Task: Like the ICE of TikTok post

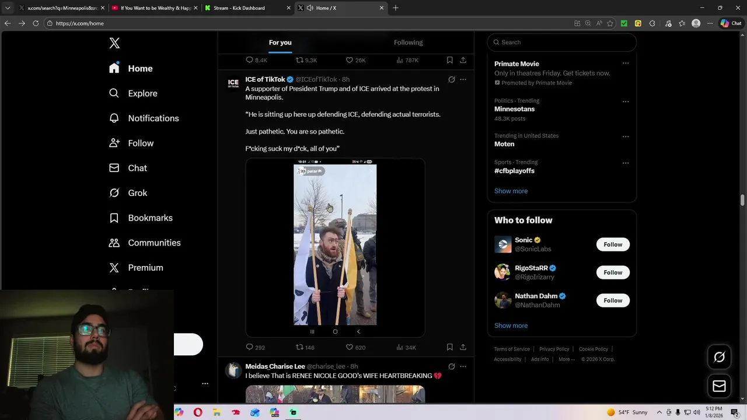Action: pyautogui.click(x=355, y=347)
